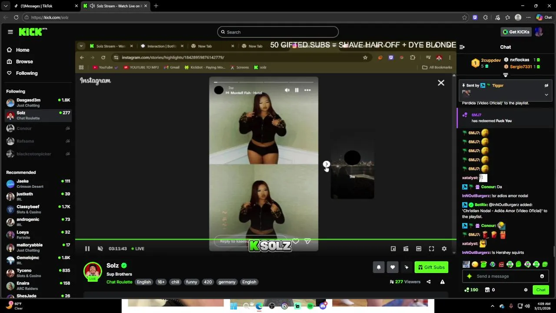Select the germany tag

click(x=227, y=282)
